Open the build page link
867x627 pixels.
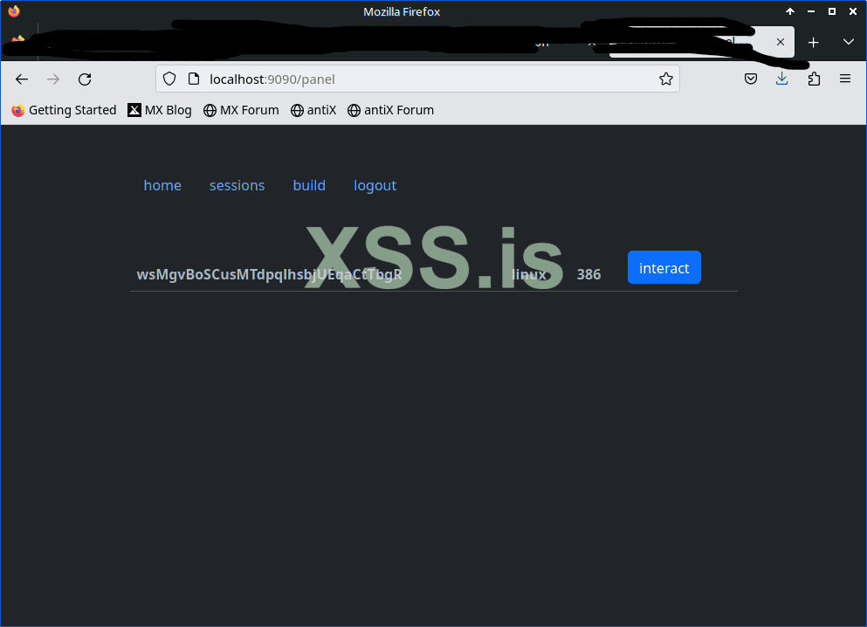coord(309,185)
